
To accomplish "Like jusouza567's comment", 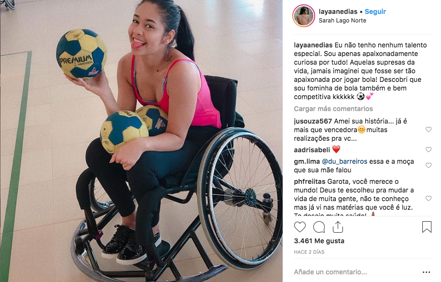I will pos(429,129).
